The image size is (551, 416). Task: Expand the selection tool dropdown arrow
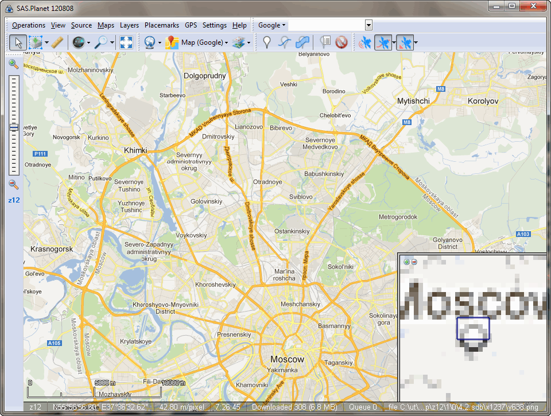(x=46, y=42)
